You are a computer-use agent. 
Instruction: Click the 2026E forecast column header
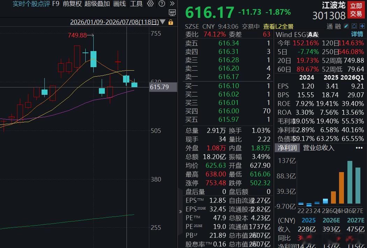pyautogui.click(x=331, y=220)
